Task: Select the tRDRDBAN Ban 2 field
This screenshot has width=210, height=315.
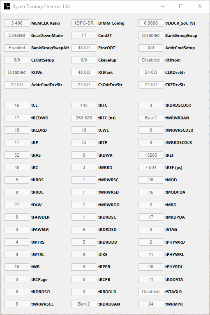Action: pos(84,304)
